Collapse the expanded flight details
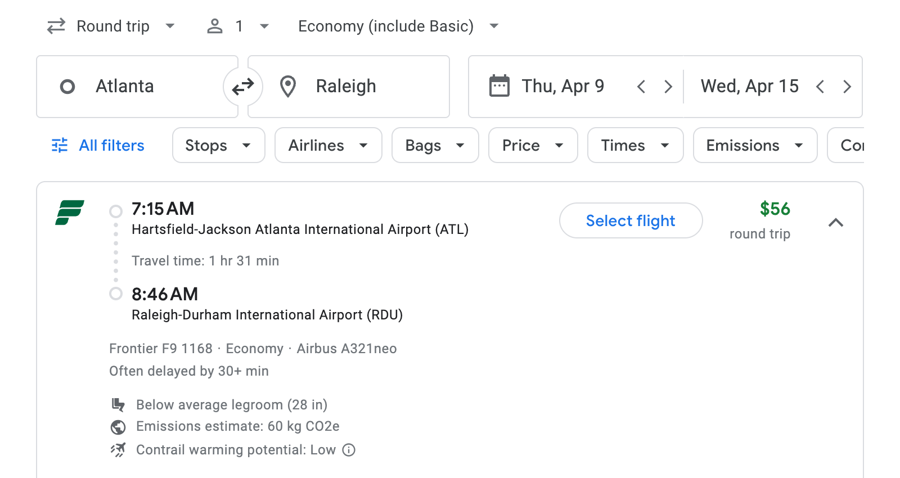Viewport: 900px width, 478px height. pyautogui.click(x=836, y=222)
